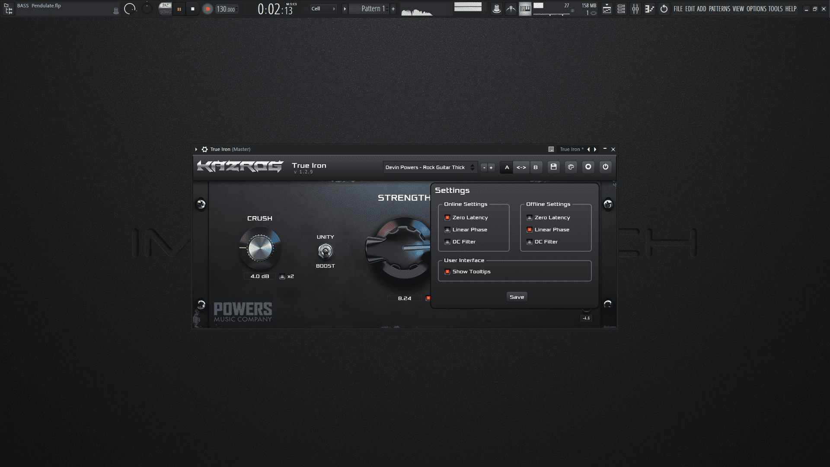Viewport: 830px width, 467px height.
Task: Open the skin palette icon
Action: [571, 167]
